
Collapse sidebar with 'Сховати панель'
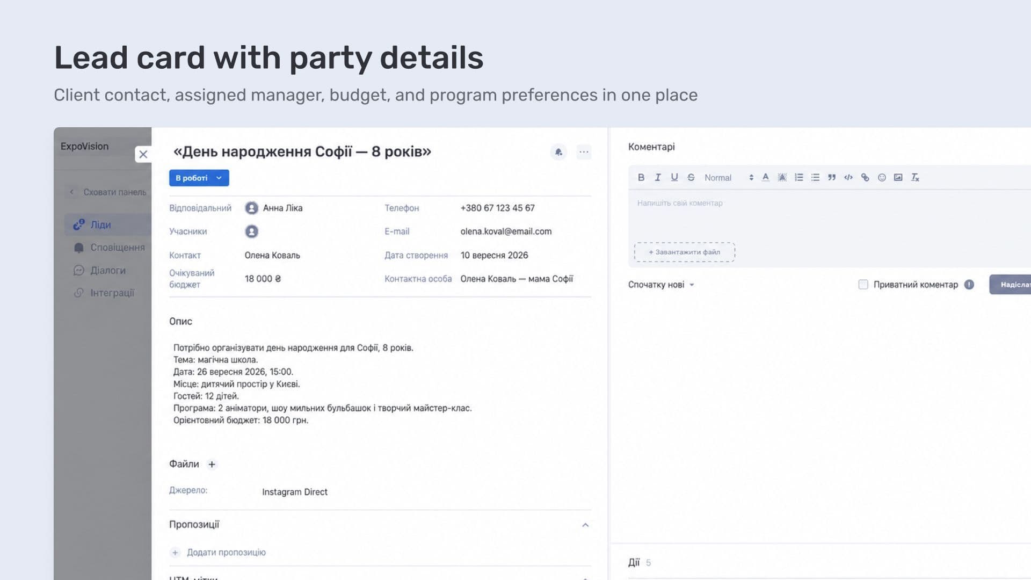pos(108,192)
